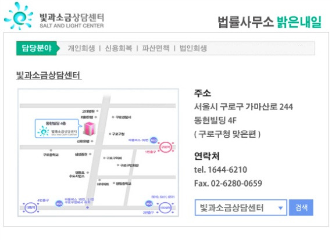Viewport: 332px width, 240px height.
Task: Click the Salt and Light Center sun logo
Action: (x=19, y=16)
